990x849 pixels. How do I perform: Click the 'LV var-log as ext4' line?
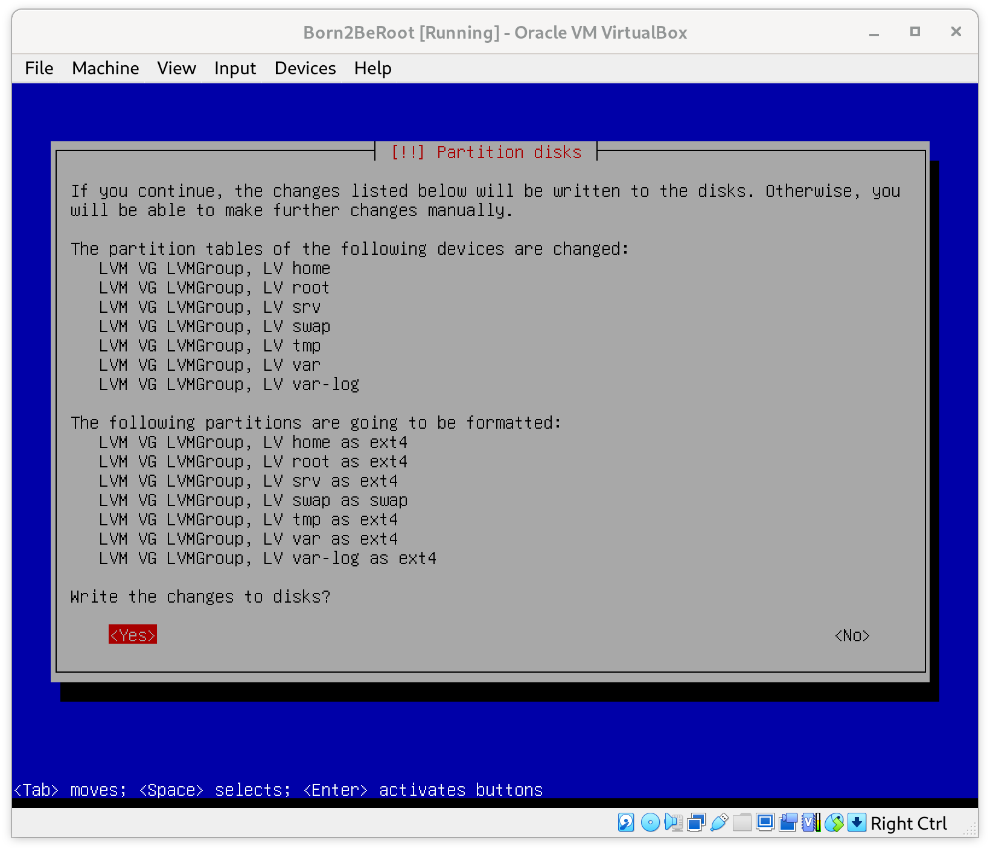pyautogui.click(x=268, y=558)
